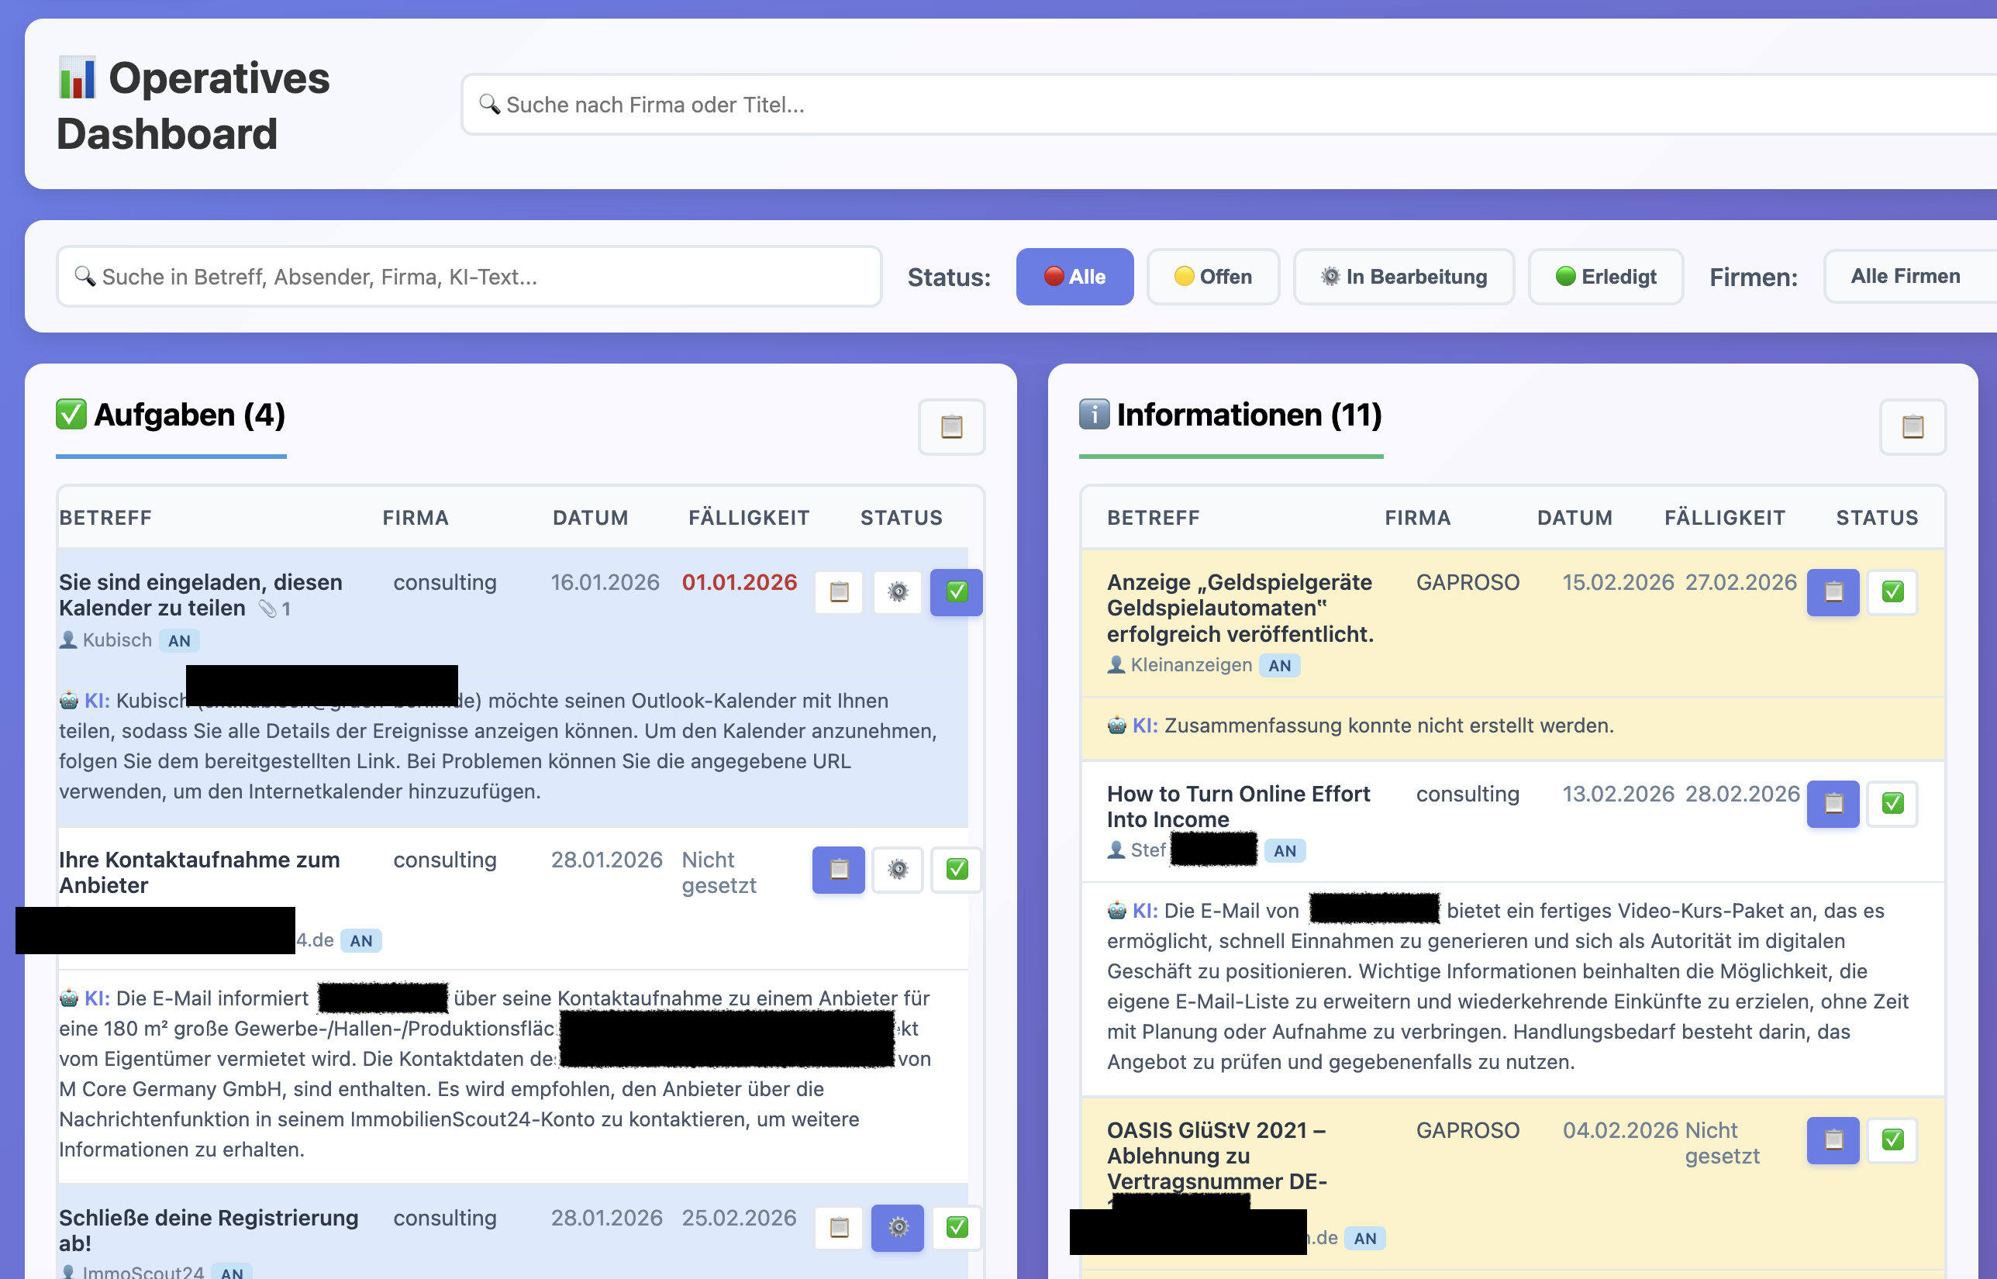The width and height of the screenshot is (1997, 1279).
Task: Click BETREFF column header in Informationen table
Action: (x=1154, y=519)
